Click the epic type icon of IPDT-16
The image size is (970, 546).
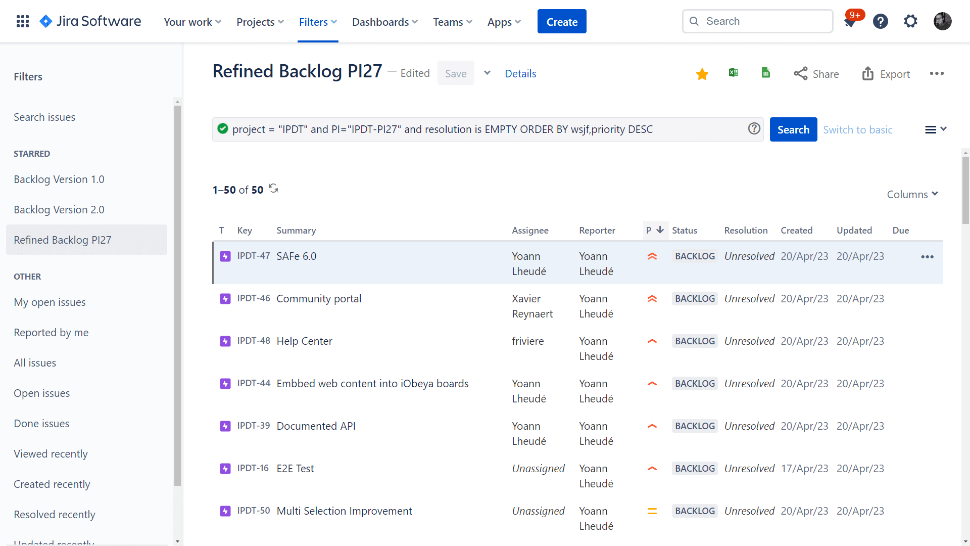pyautogui.click(x=225, y=469)
